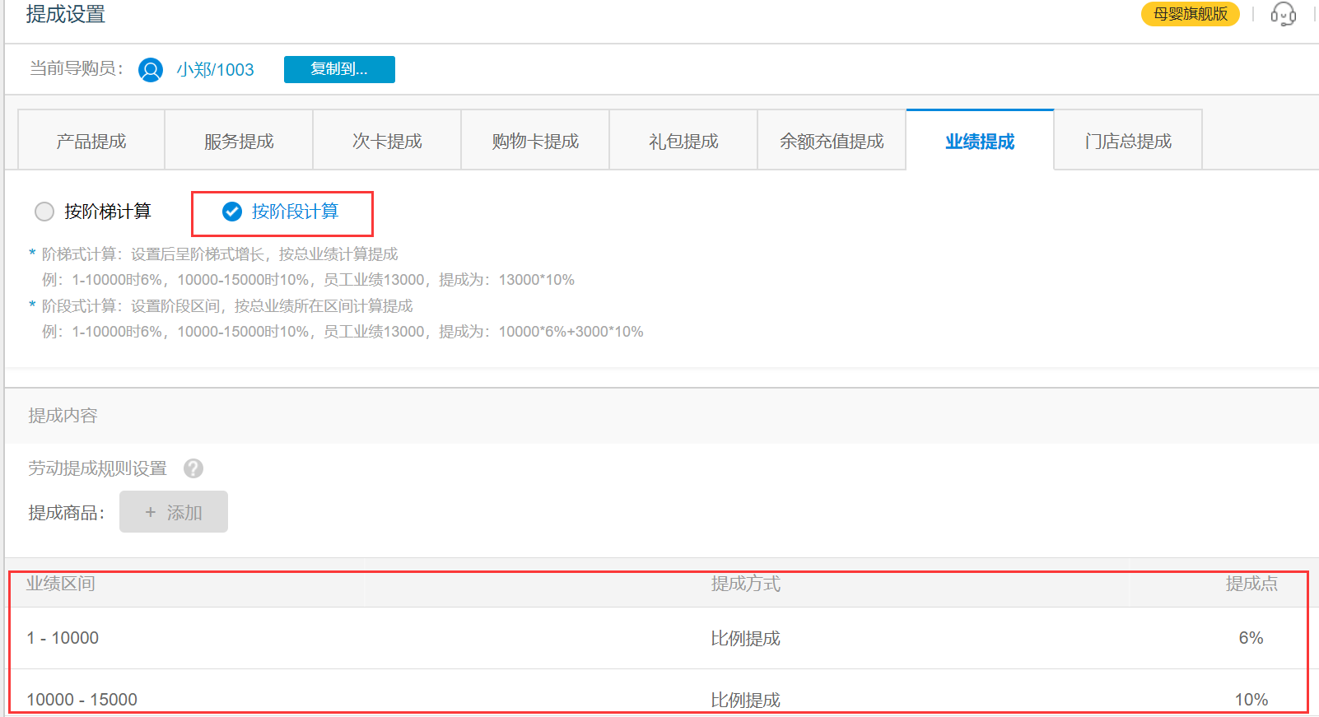Click the help question mark icon
1319x717 pixels.
pyautogui.click(x=193, y=468)
